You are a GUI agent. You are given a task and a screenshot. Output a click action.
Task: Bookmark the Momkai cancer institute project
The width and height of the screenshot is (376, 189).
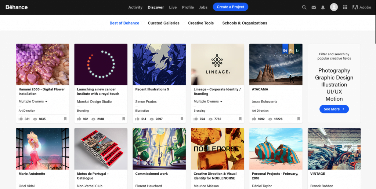123,119
